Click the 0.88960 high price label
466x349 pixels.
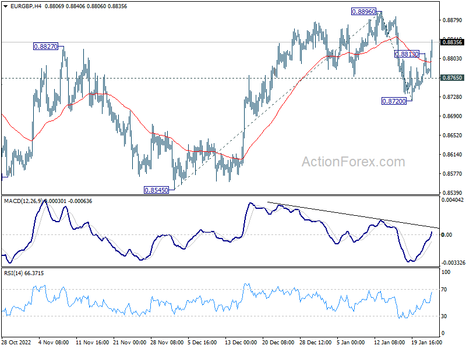363,12
